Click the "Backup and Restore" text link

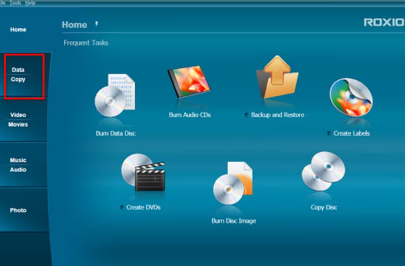(277, 115)
